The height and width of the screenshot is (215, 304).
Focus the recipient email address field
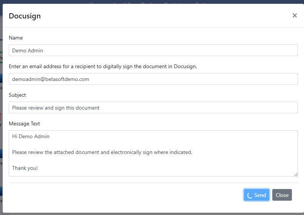153,79
